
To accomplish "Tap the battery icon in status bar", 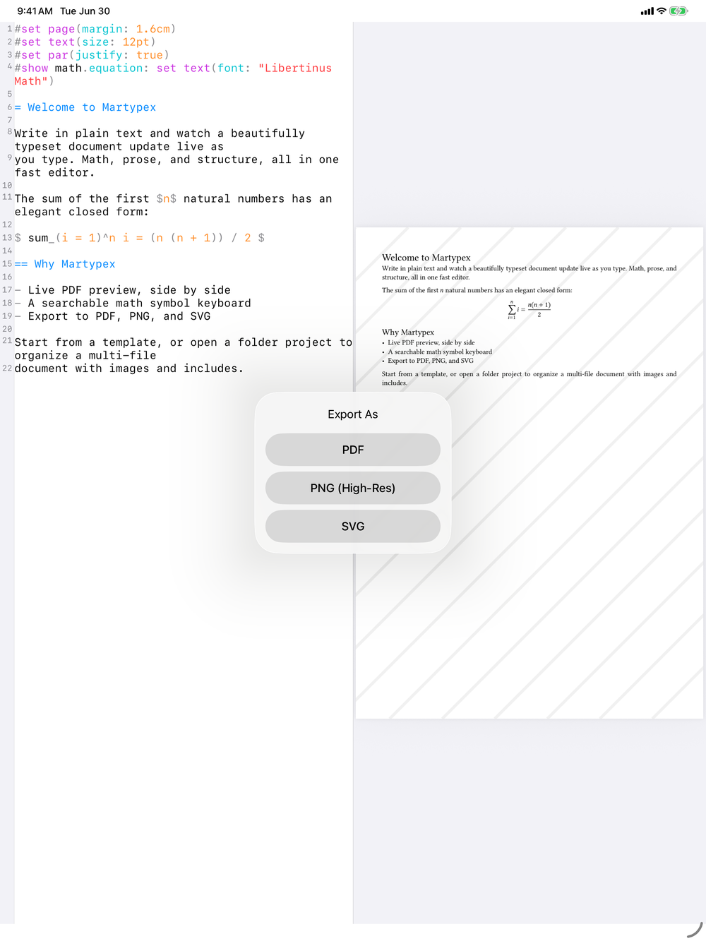I will click(x=678, y=11).
